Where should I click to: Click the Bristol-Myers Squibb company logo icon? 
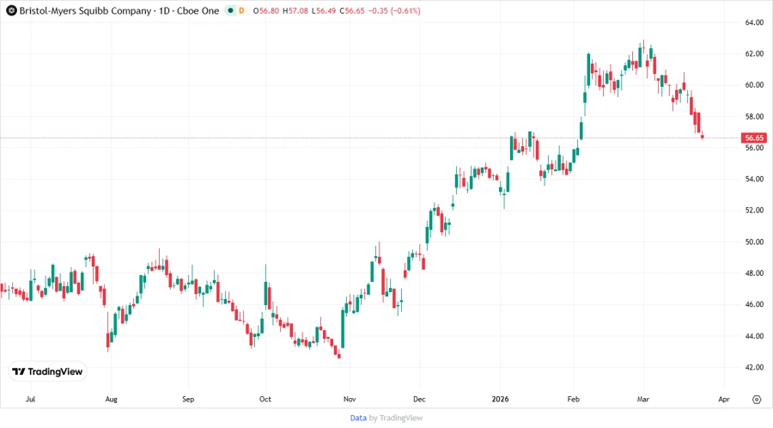pyautogui.click(x=11, y=10)
